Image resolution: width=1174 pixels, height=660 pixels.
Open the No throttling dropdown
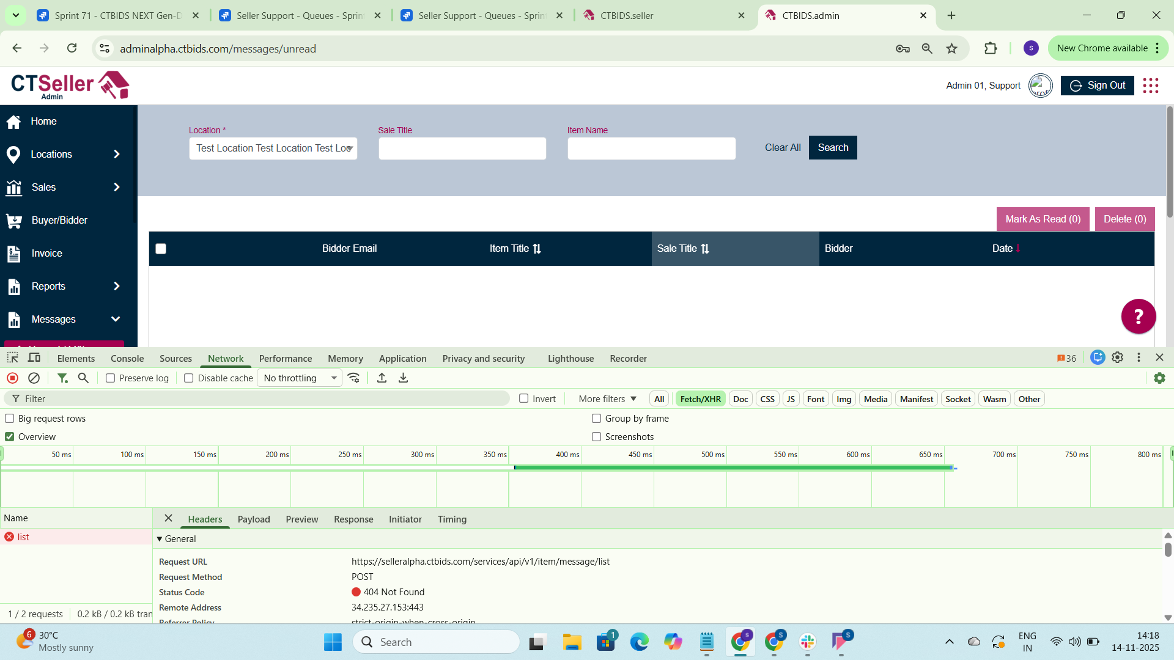300,378
